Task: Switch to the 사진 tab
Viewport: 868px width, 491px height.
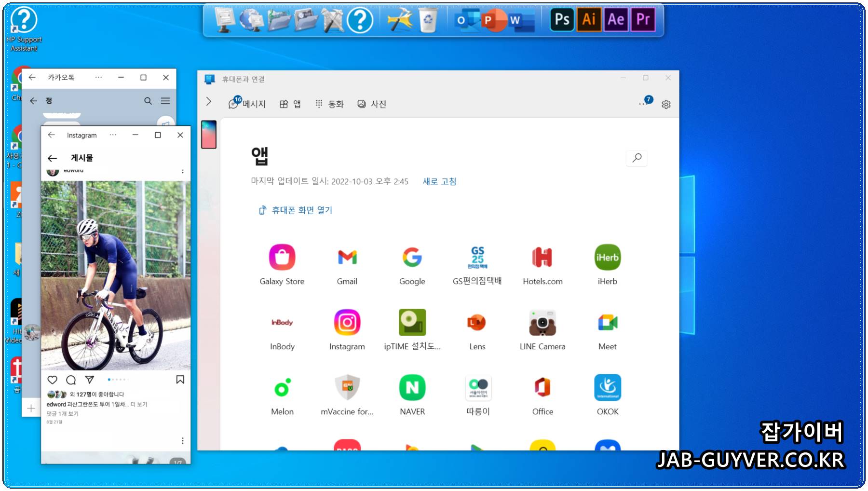Action: pyautogui.click(x=372, y=104)
